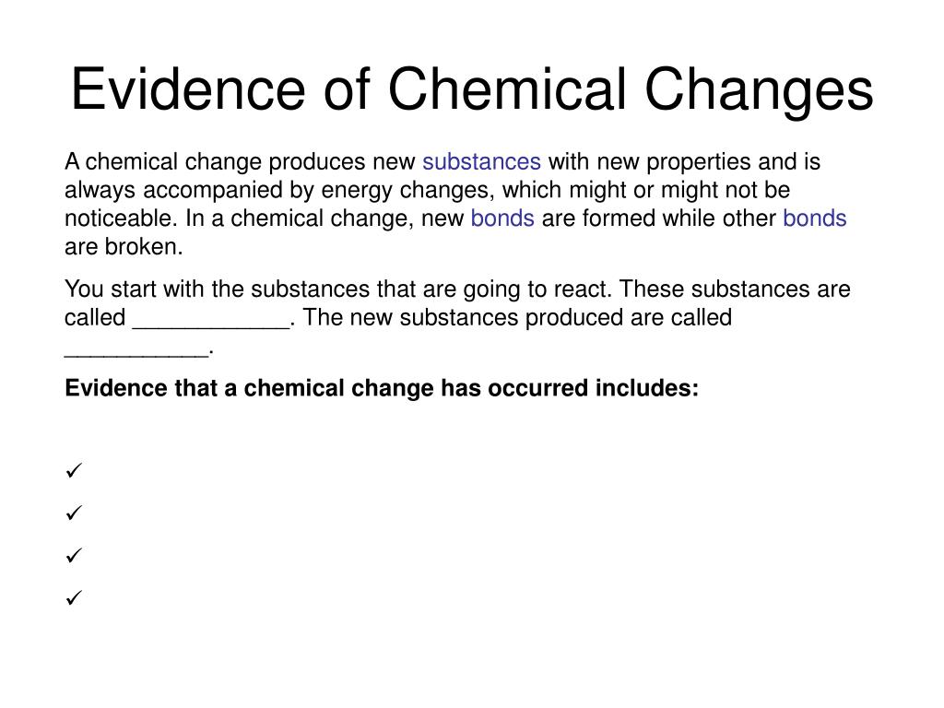Click the third checkmark bullet icon
Image resolution: width=944 pixels, height=708 pixels.
[x=74, y=555]
